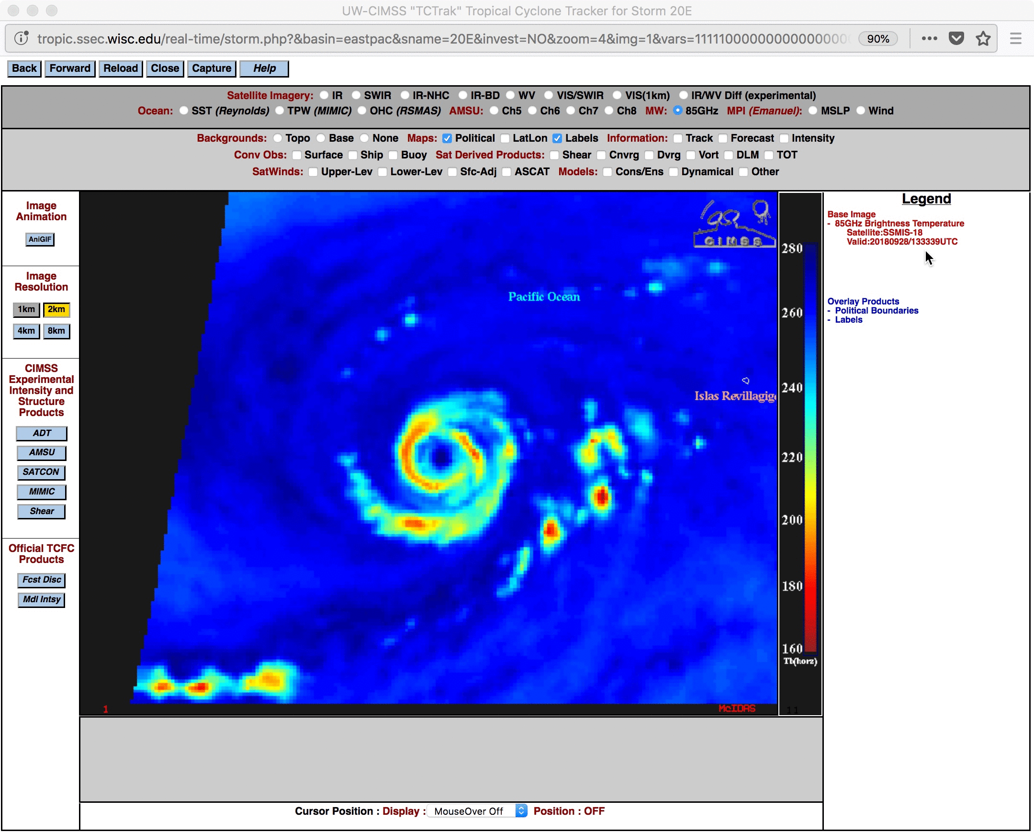The image size is (1034, 832).
Task: Bookmark this page with the star icon
Action: pyautogui.click(x=983, y=38)
